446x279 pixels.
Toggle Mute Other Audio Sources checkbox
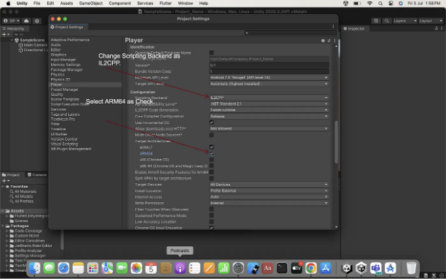point(211,135)
